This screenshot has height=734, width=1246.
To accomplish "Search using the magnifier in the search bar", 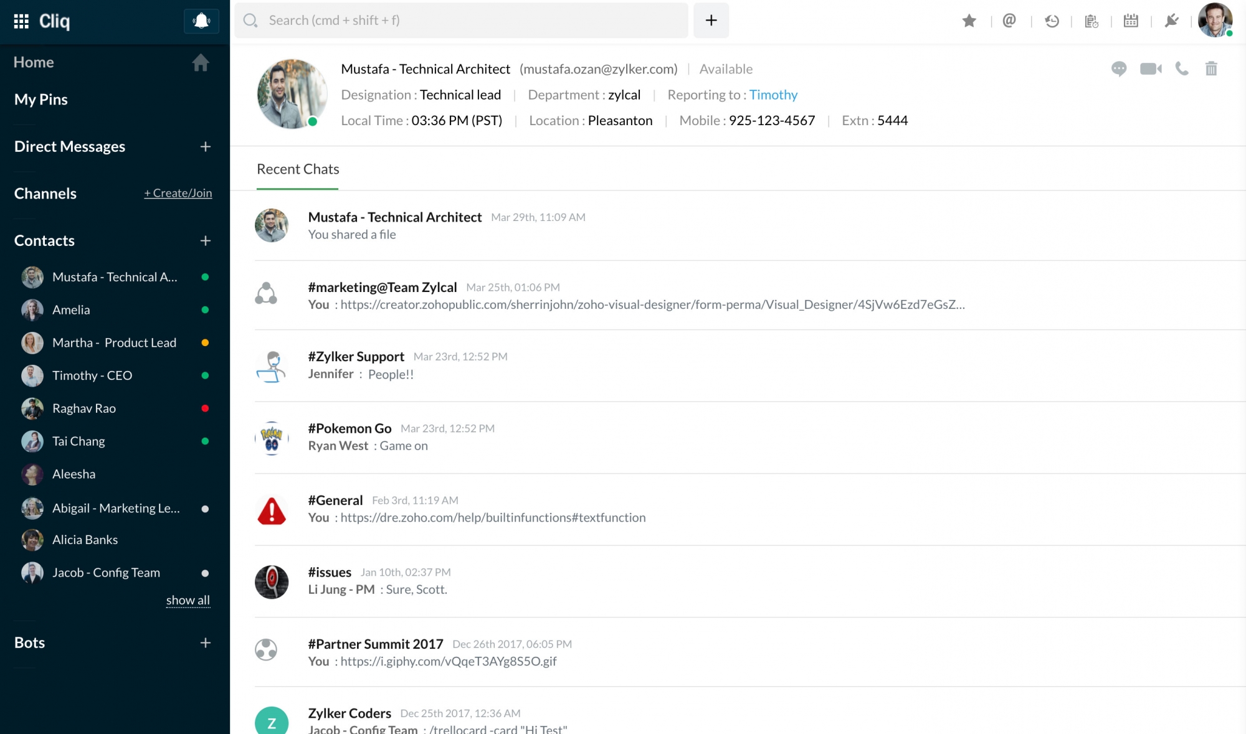I will 250,20.
